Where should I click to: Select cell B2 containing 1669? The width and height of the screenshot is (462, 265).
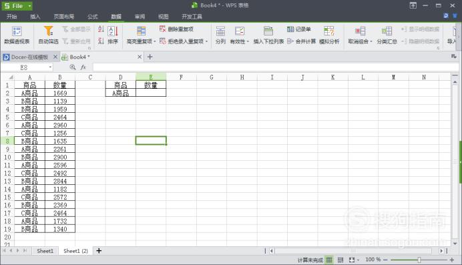[x=60, y=93]
